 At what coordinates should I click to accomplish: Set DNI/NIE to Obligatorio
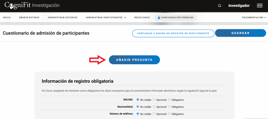(169, 100)
